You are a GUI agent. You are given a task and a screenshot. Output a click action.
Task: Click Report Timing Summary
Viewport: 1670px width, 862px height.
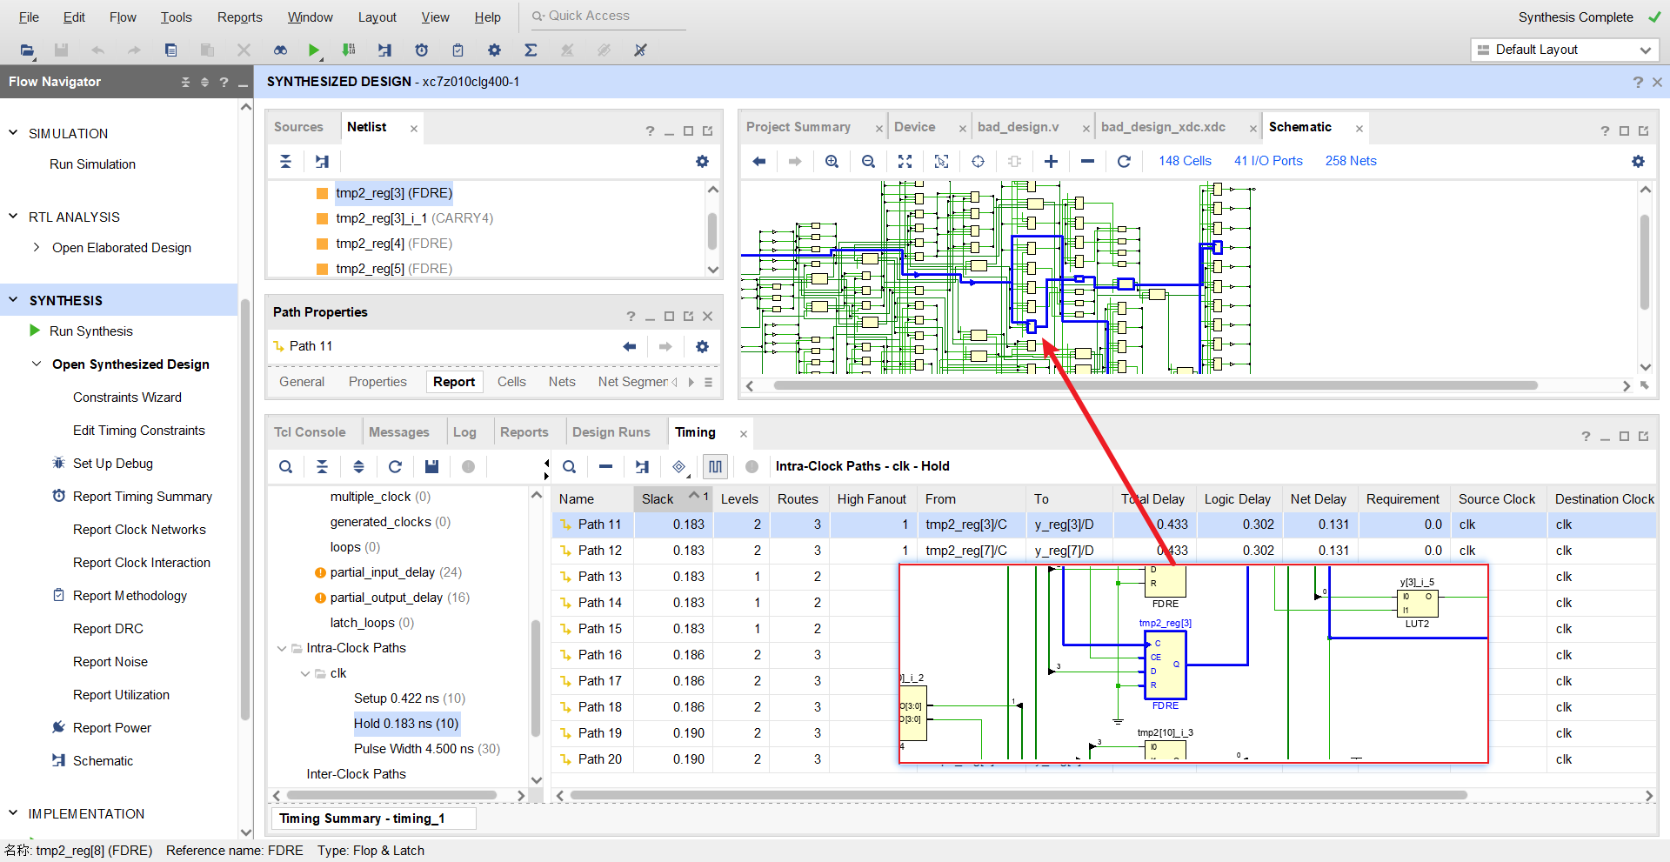point(143,497)
